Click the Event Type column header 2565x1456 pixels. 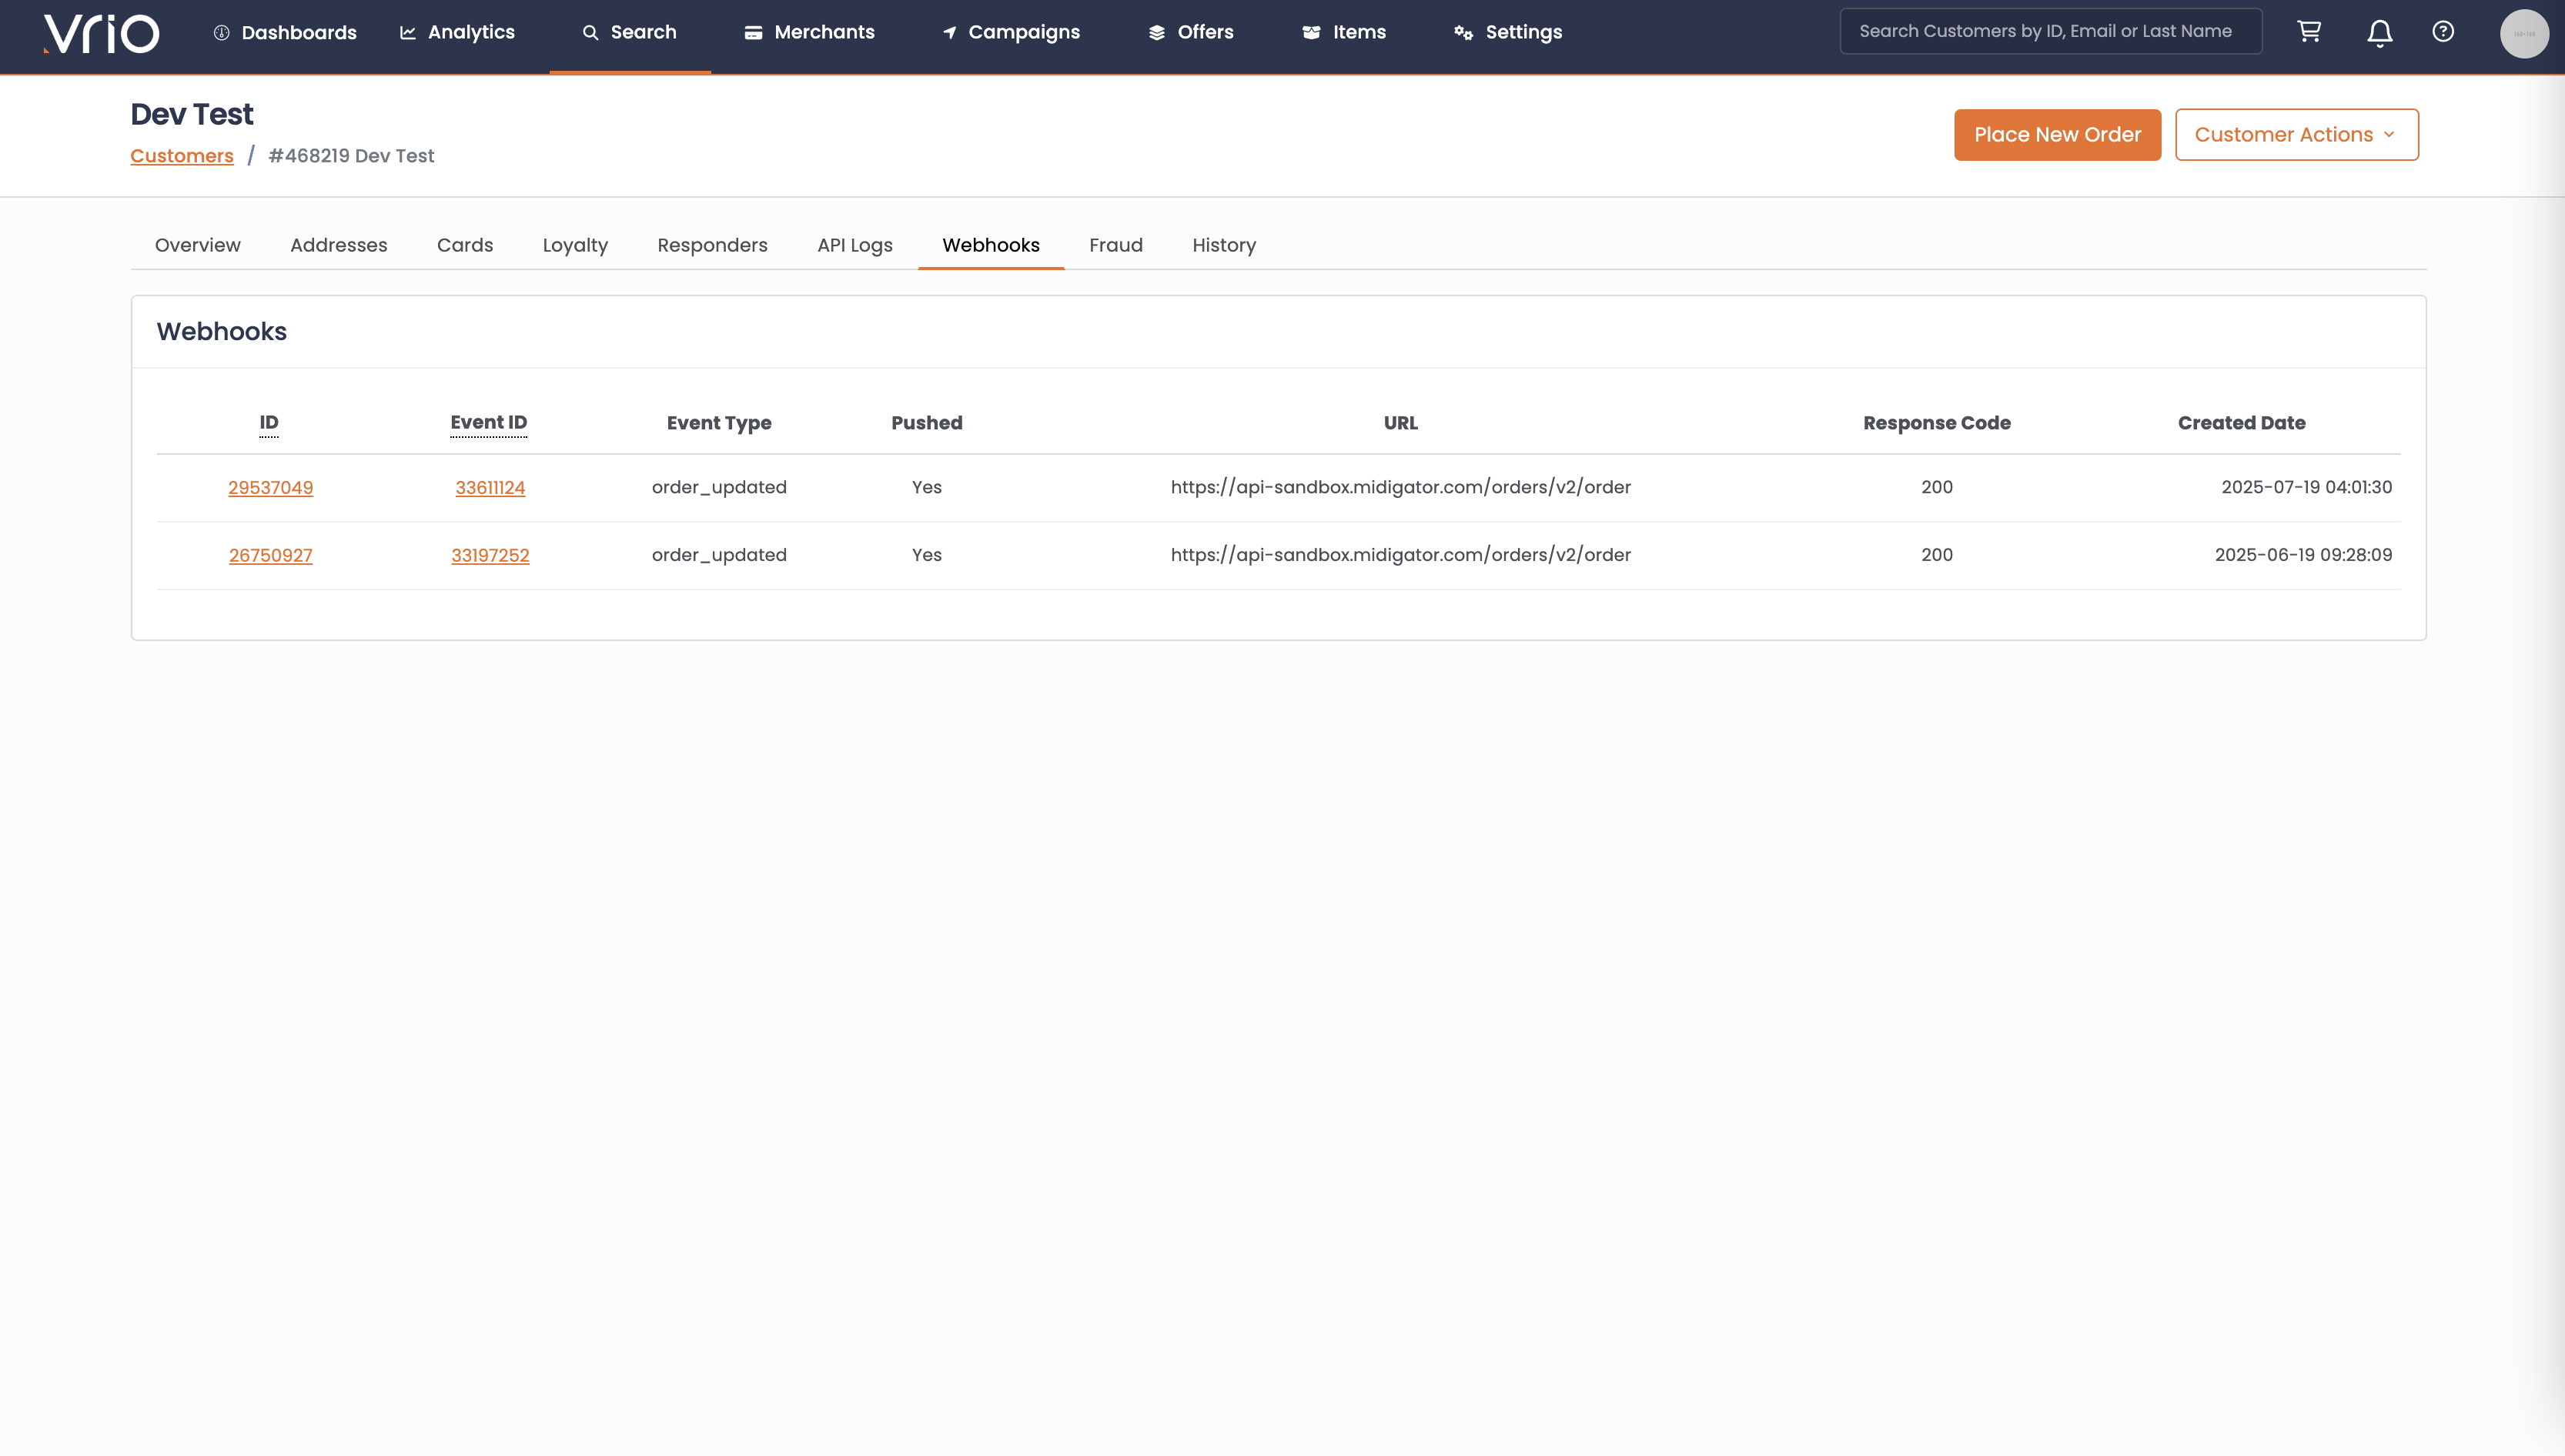pos(719,424)
